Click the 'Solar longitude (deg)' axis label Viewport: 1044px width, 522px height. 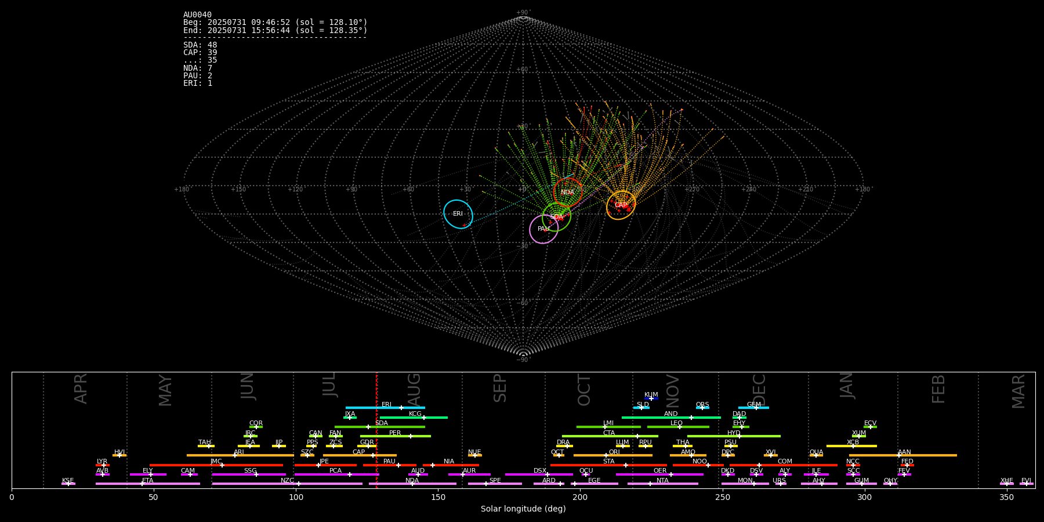click(x=523, y=509)
